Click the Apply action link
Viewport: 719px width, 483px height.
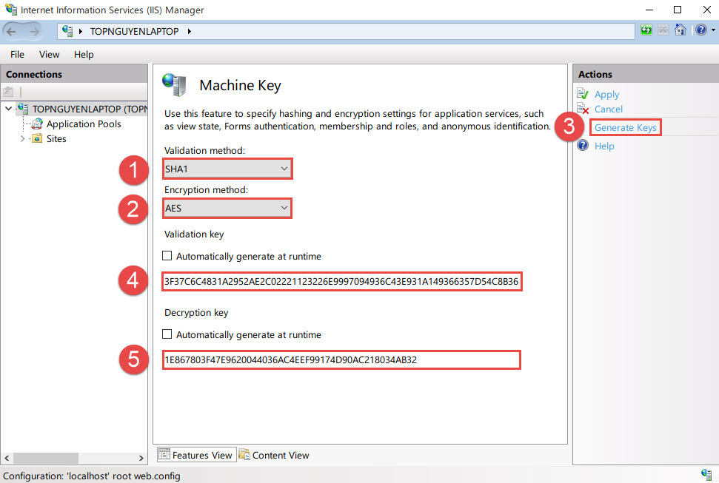click(x=606, y=95)
